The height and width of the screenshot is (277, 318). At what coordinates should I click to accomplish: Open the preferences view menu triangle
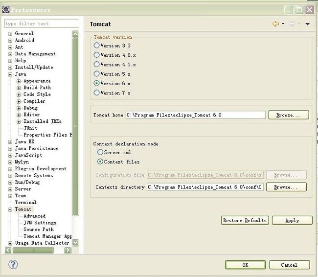coord(307,24)
